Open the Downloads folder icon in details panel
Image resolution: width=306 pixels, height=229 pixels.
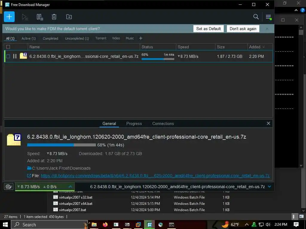click(29, 168)
